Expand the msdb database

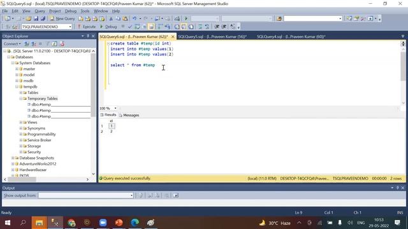point(17,81)
